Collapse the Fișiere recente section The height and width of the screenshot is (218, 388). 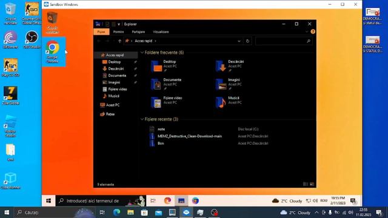[142, 119]
